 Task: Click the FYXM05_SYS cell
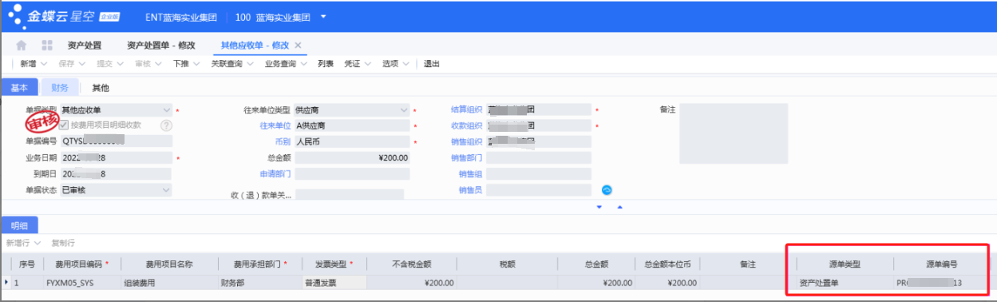[x=82, y=282]
